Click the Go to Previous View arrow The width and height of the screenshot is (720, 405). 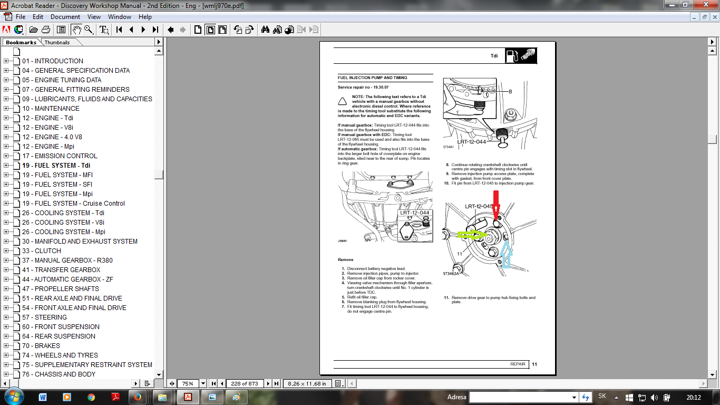(x=171, y=30)
